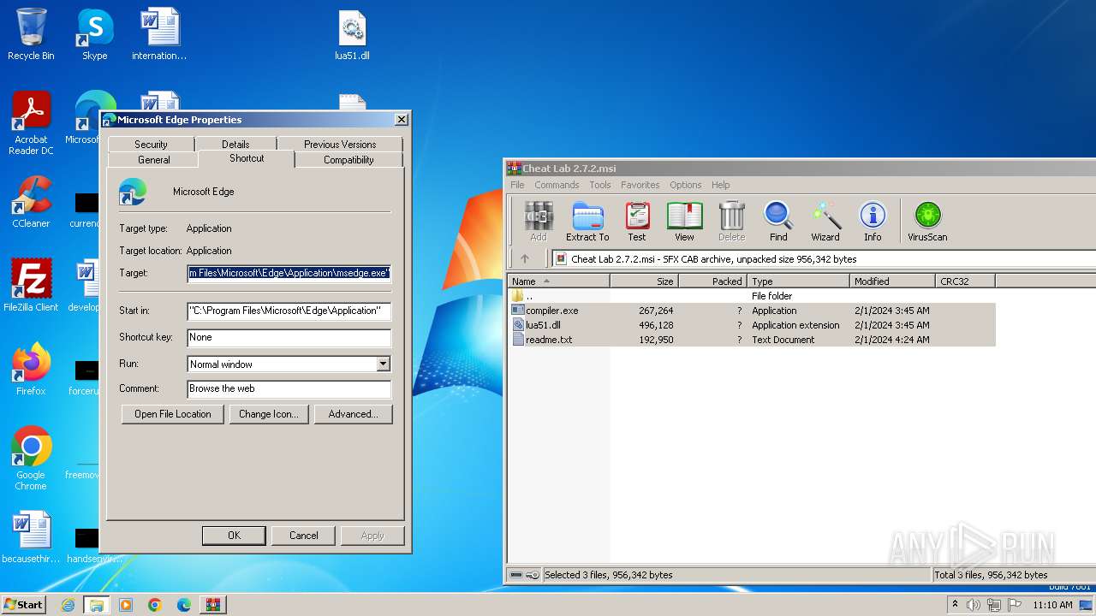
Task: Show archive Info icon
Action: pos(873,222)
